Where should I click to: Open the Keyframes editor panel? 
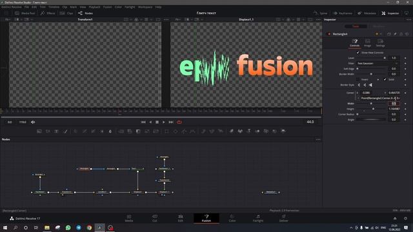coord(343,13)
